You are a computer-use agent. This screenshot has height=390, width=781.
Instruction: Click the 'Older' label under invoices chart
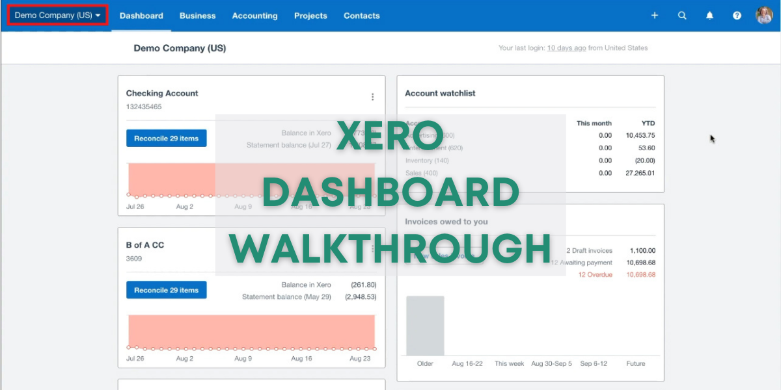pyautogui.click(x=425, y=364)
